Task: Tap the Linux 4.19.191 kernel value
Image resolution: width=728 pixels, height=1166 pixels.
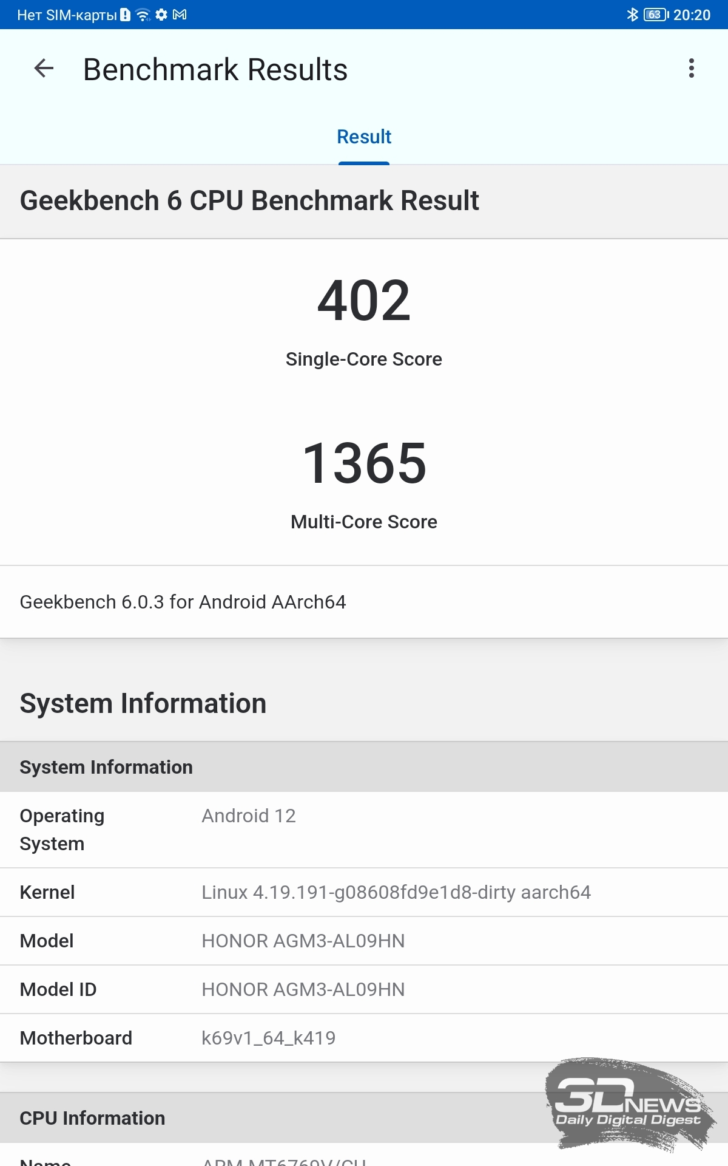Action: (396, 892)
